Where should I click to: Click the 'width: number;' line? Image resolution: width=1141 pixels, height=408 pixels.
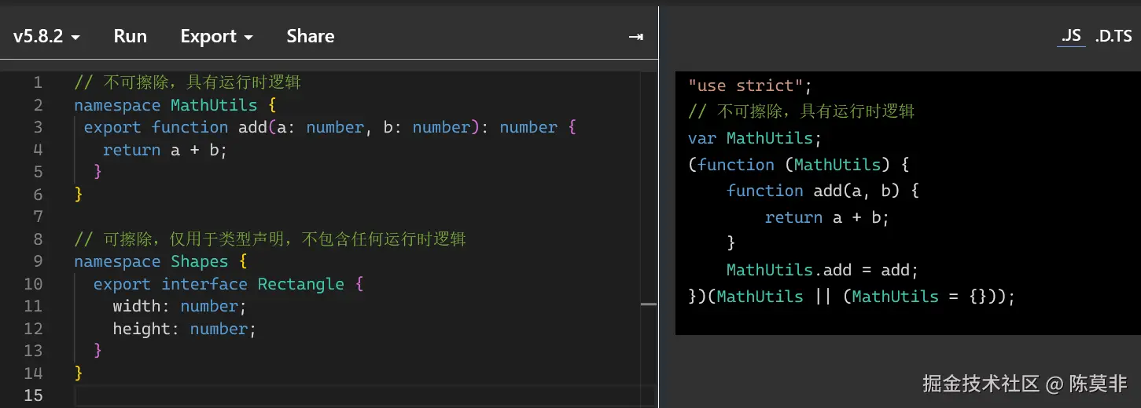coord(180,306)
